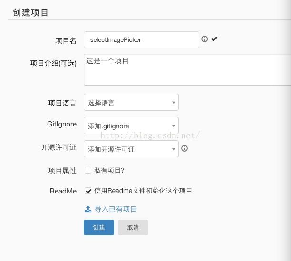Click the 项目名 field label
The image size is (291, 261).
coord(66,40)
